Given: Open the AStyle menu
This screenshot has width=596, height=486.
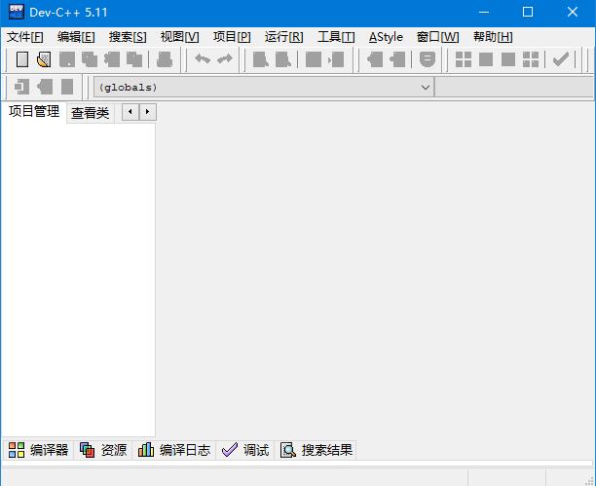Looking at the screenshot, I should (386, 37).
